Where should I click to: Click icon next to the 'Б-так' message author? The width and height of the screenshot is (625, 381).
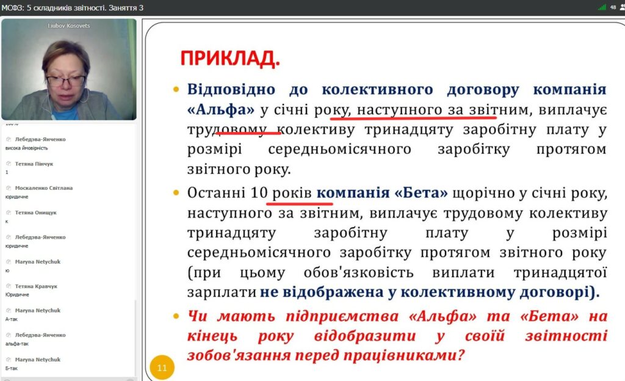point(9,360)
